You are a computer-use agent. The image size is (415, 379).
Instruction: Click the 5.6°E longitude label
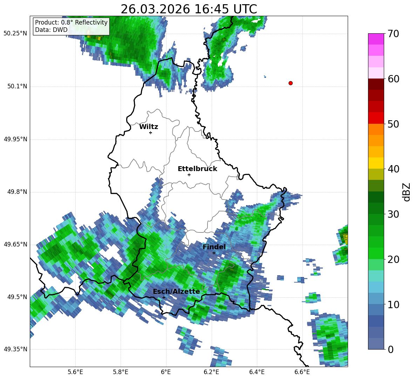point(75,372)
